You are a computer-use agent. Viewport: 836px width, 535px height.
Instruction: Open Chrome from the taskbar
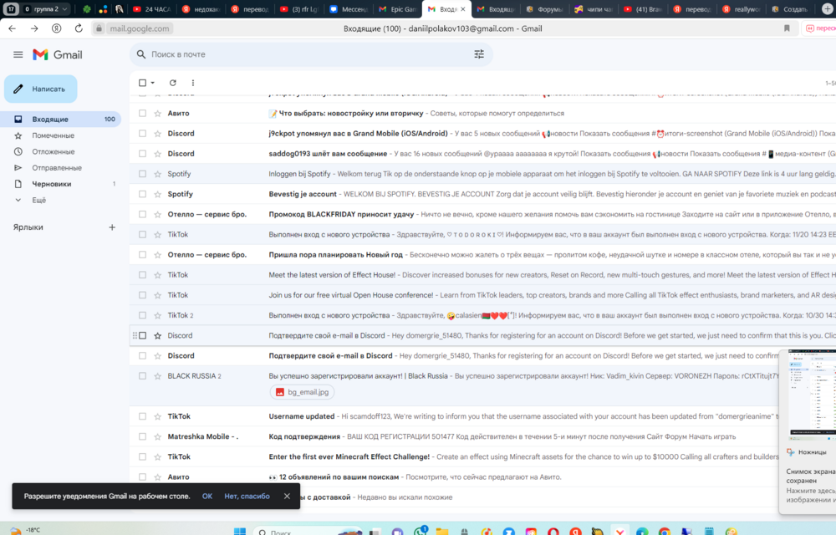point(665,532)
